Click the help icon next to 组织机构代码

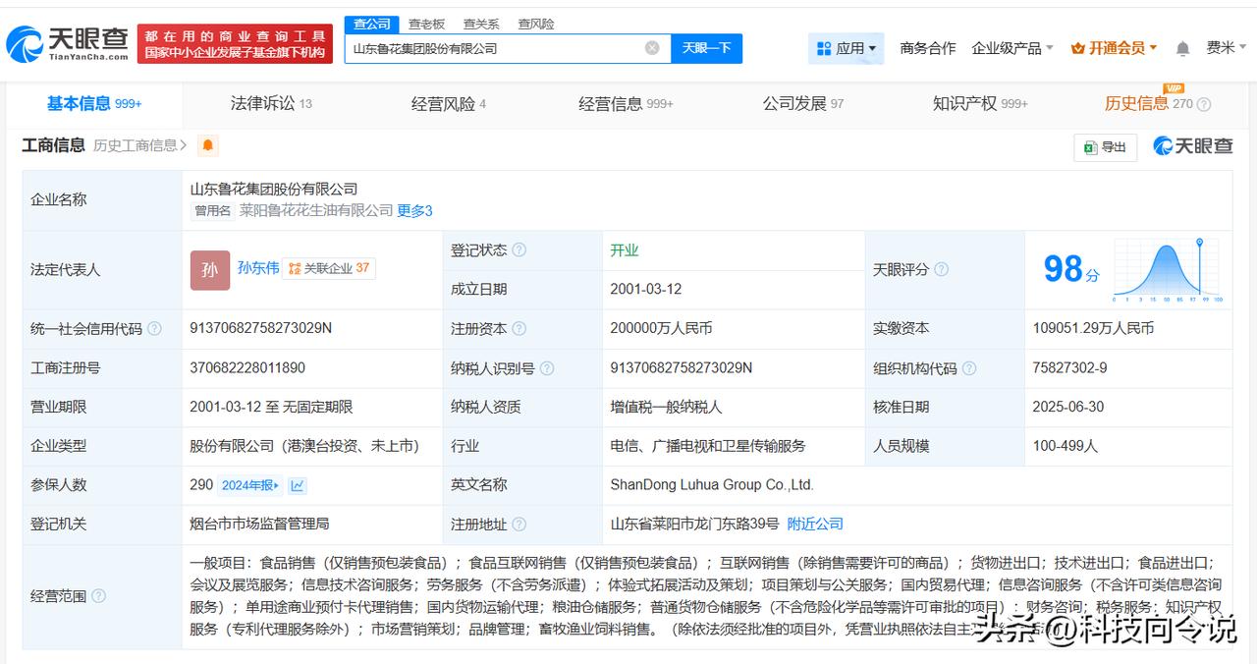(969, 368)
